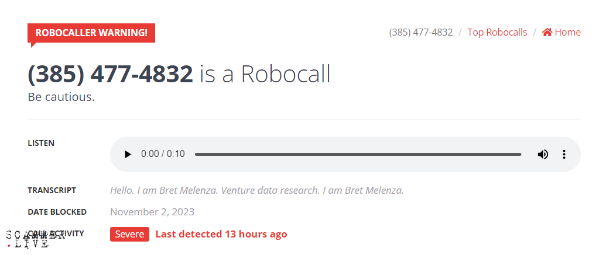The image size is (606, 255).
Task: Click the breadcrumb phone number (385) 477-4832
Action: pyautogui.click(x=420, y=33)
